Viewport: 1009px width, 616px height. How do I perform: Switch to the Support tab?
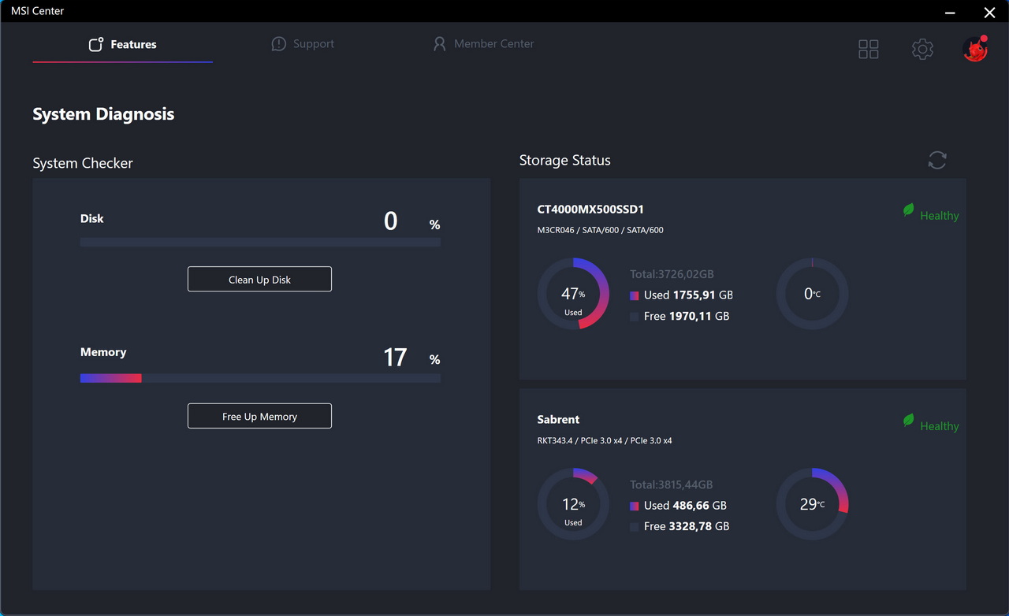303,44
